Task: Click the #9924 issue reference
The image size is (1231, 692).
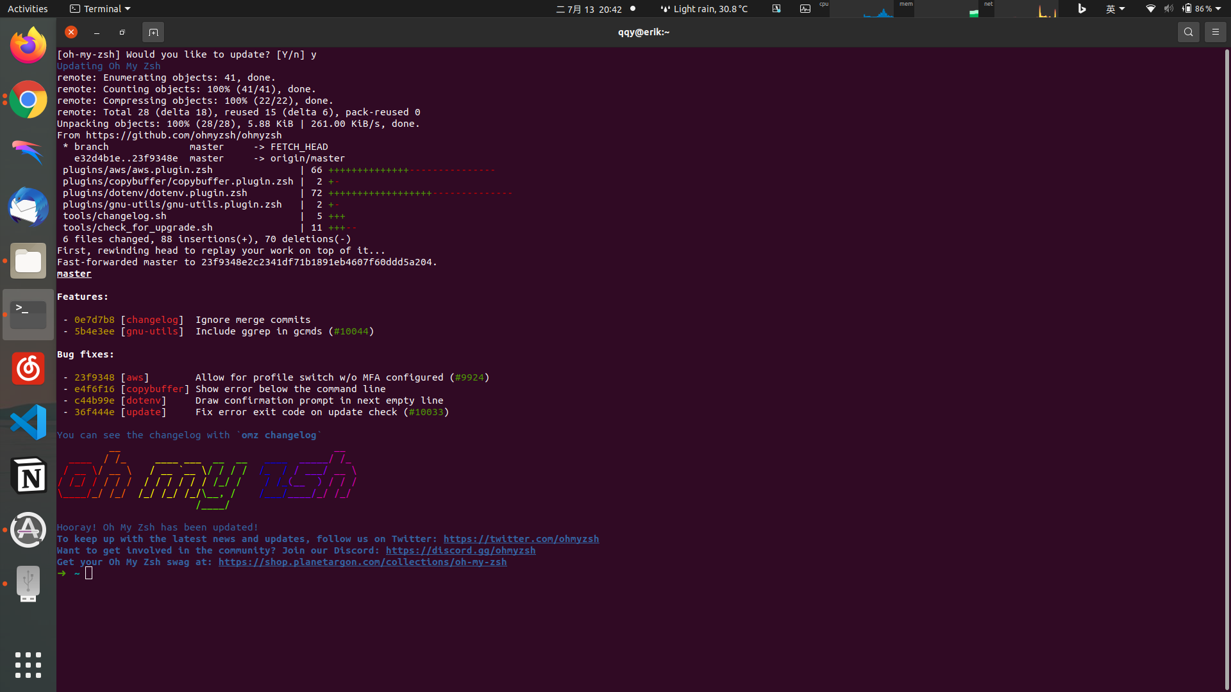Action: (469, 377)
